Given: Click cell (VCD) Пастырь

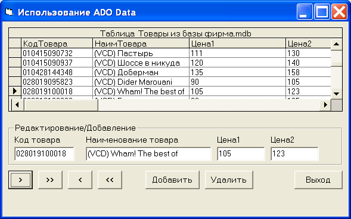Looking at the screenshot, I should pos(141,53).
